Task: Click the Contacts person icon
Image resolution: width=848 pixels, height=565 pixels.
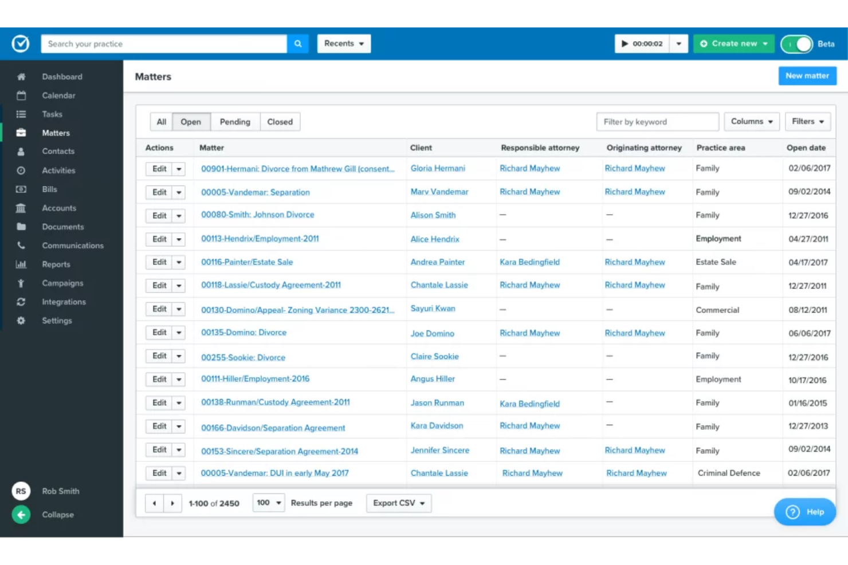Action: tap(21, 151)
